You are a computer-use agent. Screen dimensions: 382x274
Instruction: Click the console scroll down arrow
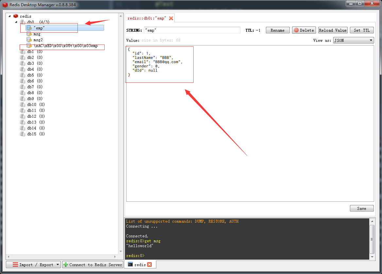click(x=372, y=257)
